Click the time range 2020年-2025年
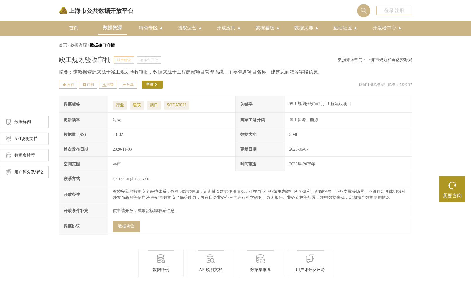This screenshot has height=294, width=471. tap(302, 164)
